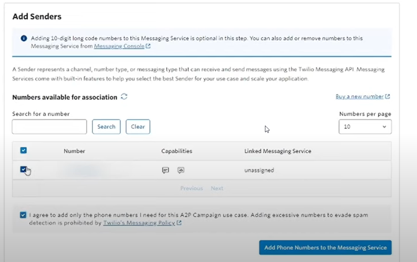The width and height of the screenshot is (417, 262).
Task: Toggle the select-all checkbox in table header
Action: point(23,150)
